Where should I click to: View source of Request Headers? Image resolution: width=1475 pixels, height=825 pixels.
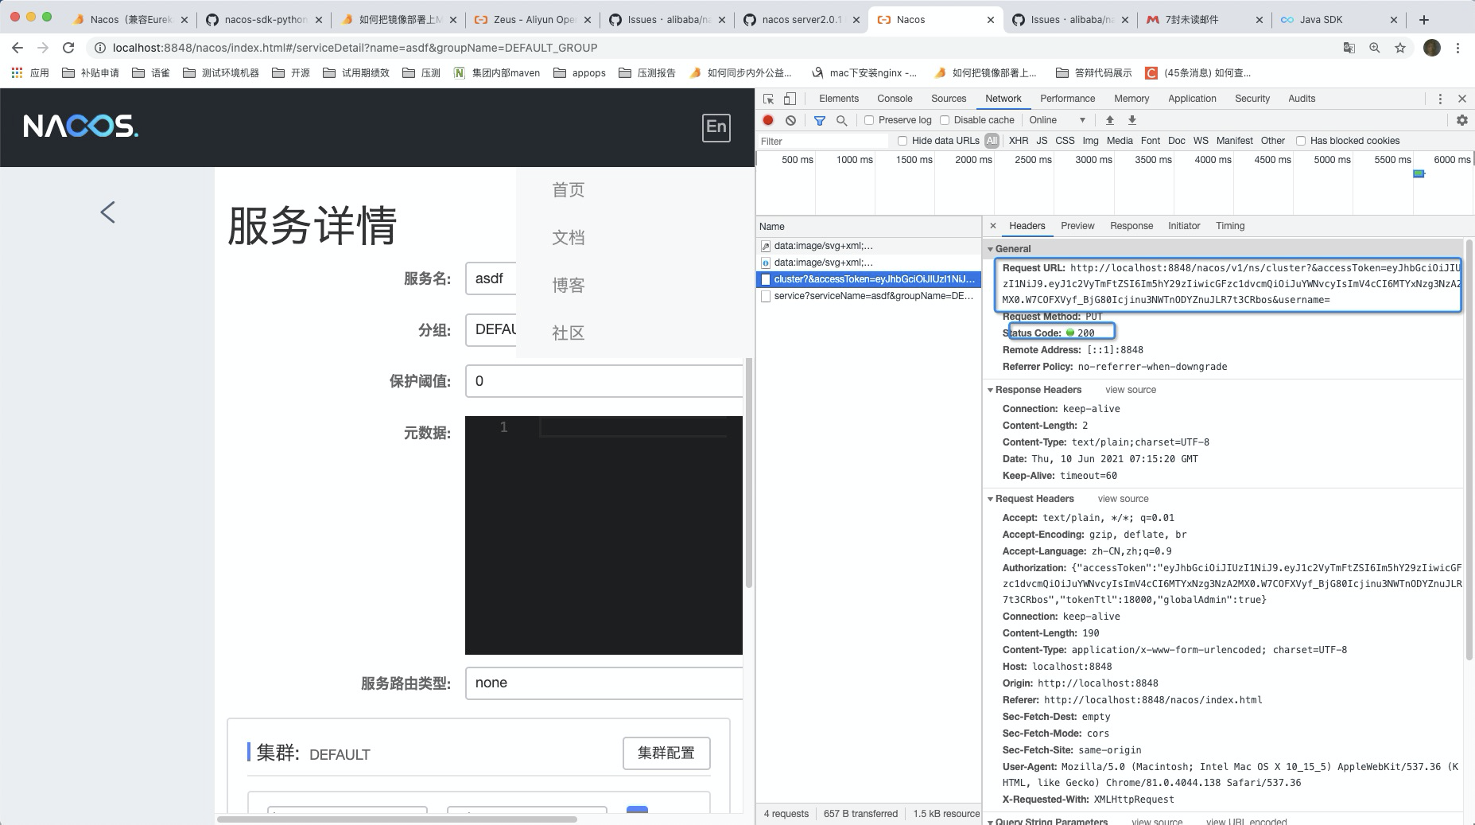point(1123,499)
